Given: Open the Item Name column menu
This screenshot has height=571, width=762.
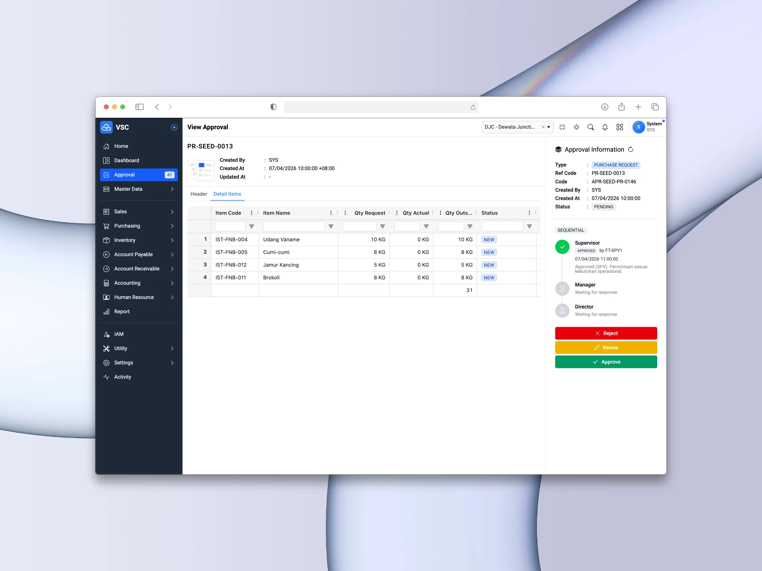Looking at the screenshot, I should [x=331, y=213].
